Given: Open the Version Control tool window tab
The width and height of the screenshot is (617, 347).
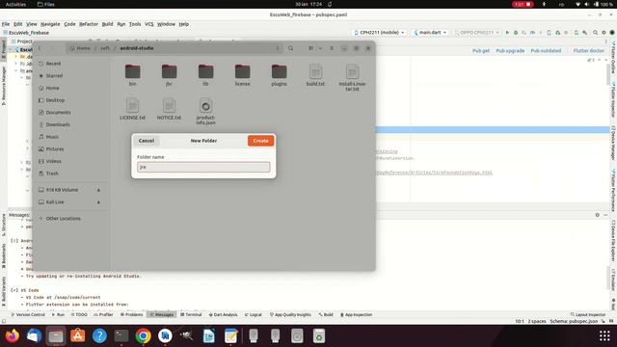Looking at the screenshot, I should 28,315.
